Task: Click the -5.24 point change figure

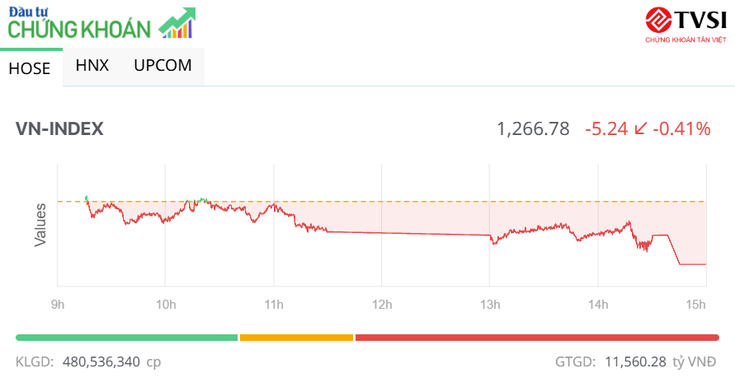Action: point(606,129)
